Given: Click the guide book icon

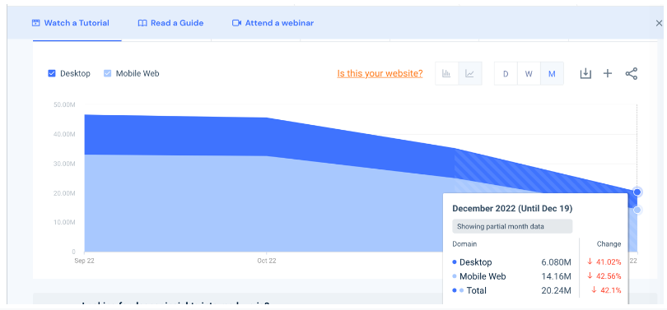Looking at the screenshot, I should pyautogui.click(x=142, y=23).
